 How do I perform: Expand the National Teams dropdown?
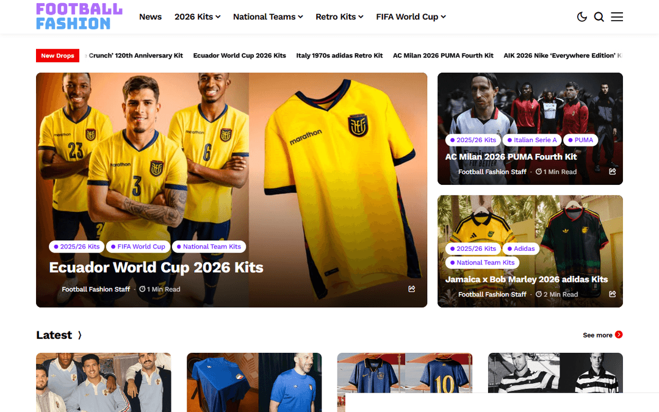pyautogui.click(x=268, y=17)
